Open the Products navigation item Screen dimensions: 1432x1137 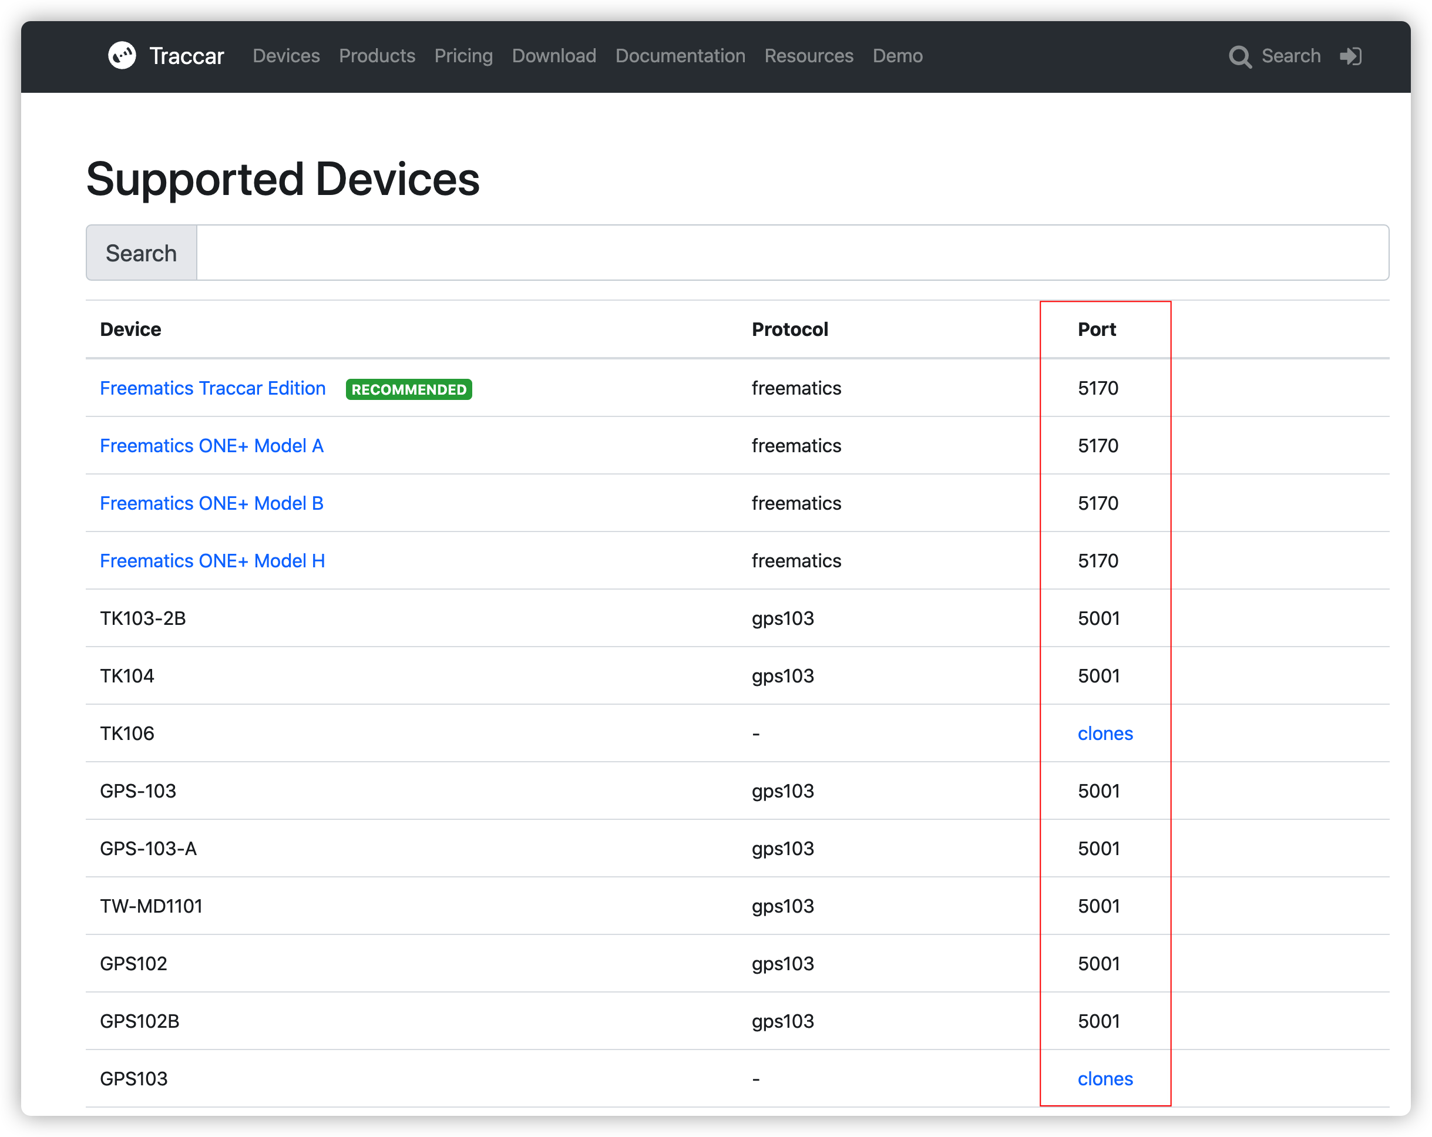coord(377,56)
